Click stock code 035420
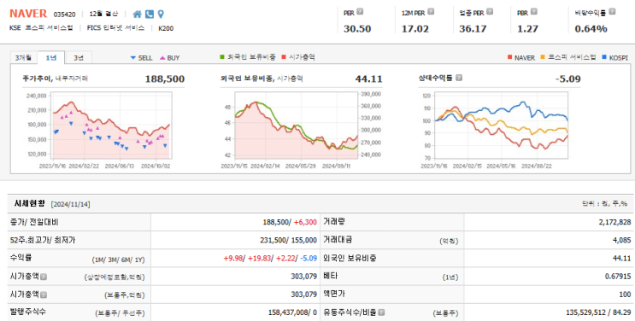 (64, 15)
